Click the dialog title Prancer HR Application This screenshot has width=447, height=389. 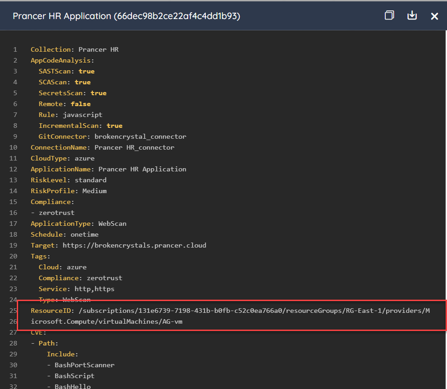(x=126, y=16)
